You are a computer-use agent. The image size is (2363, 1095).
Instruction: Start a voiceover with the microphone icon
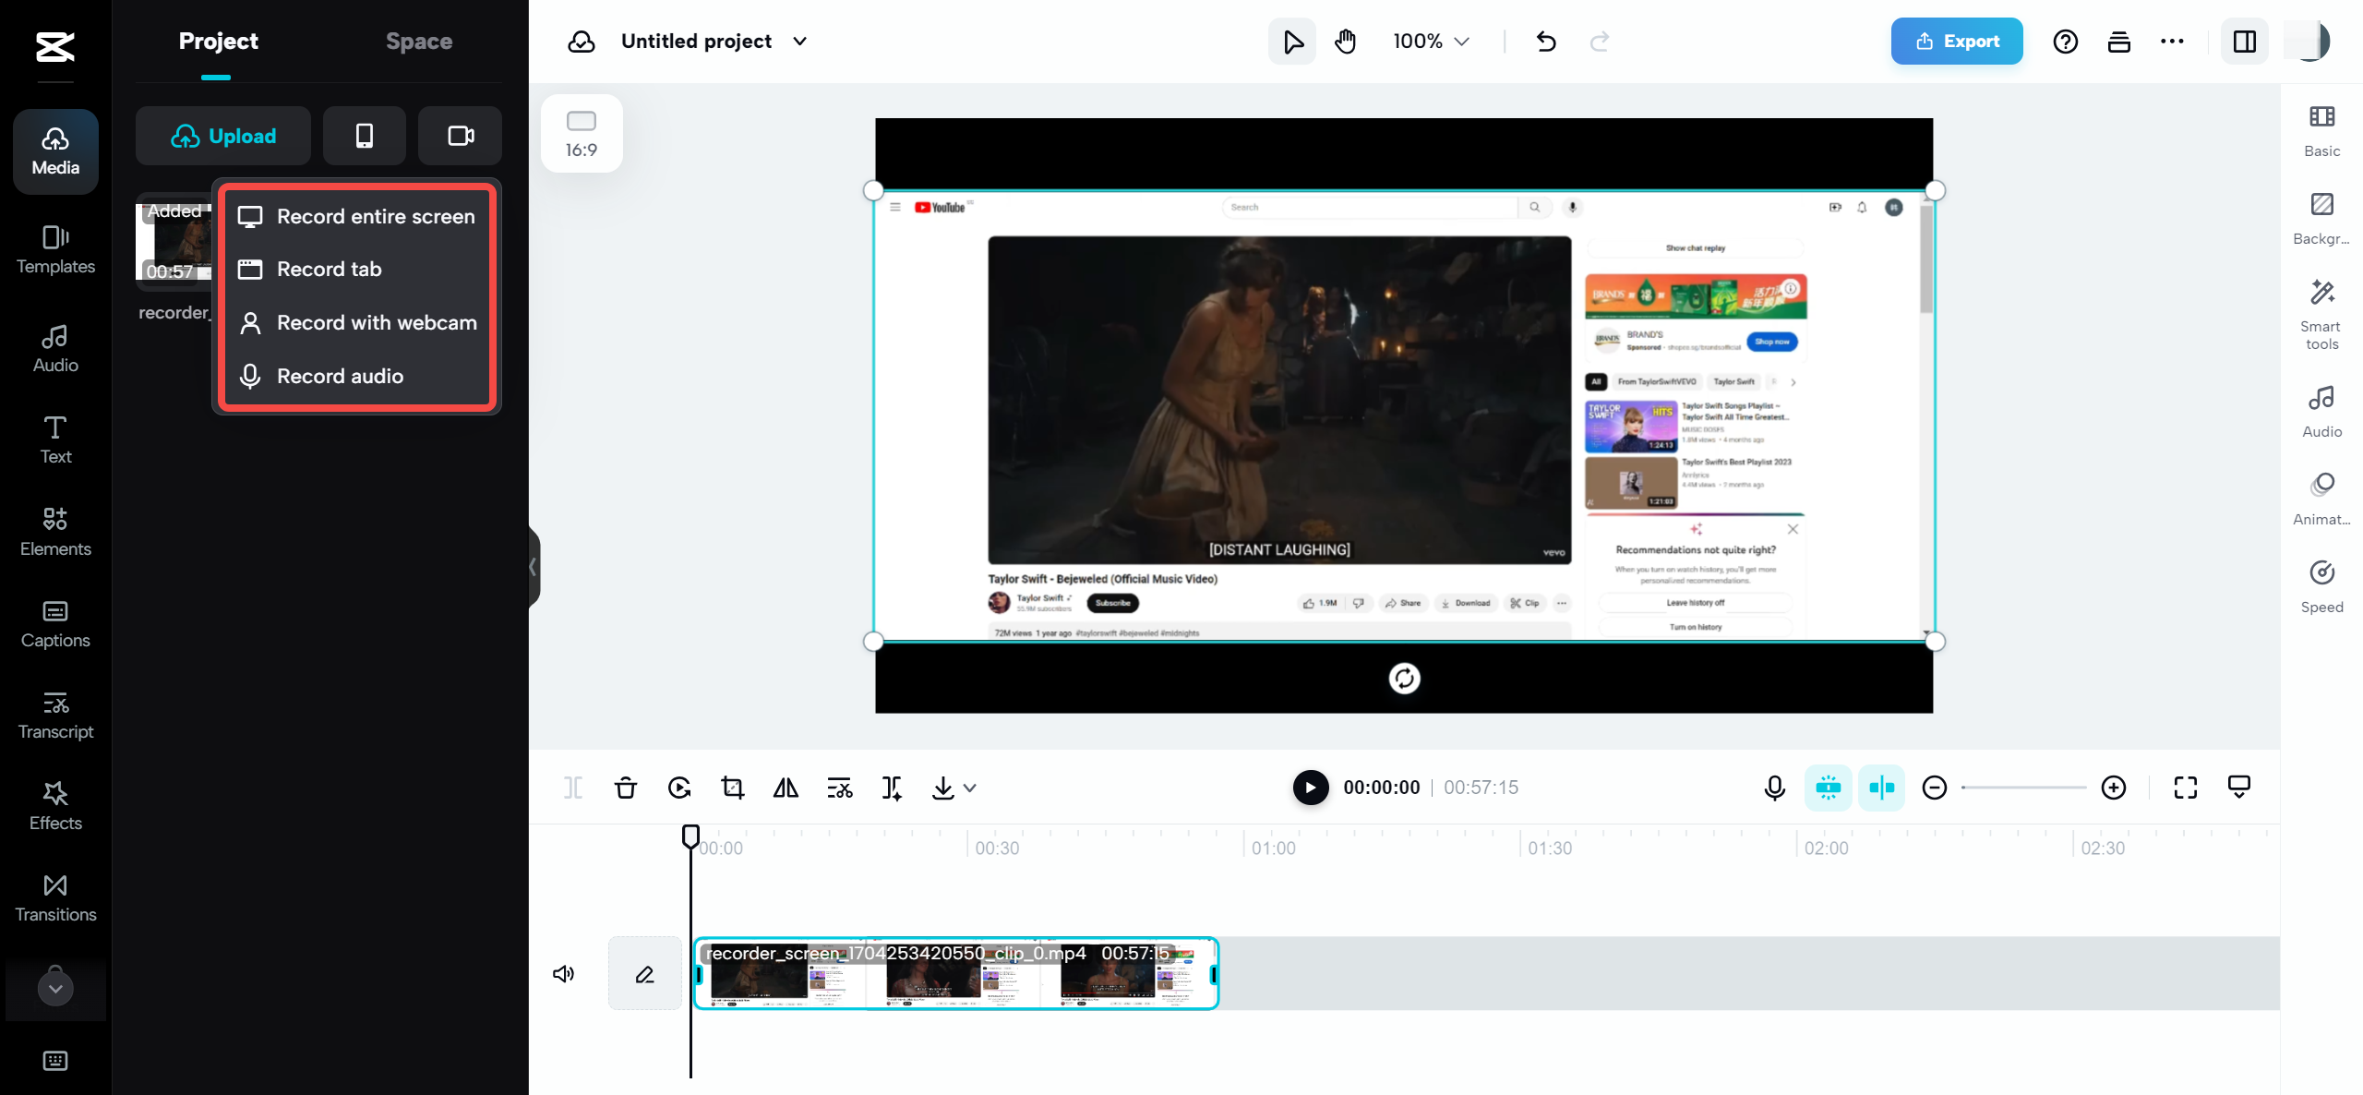coord(1773,788)
